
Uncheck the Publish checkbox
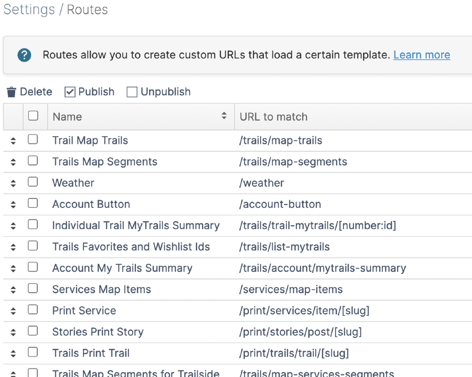71,92
